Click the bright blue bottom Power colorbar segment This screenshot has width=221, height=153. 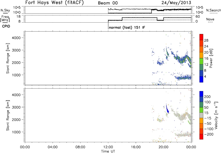click(201, 79)
